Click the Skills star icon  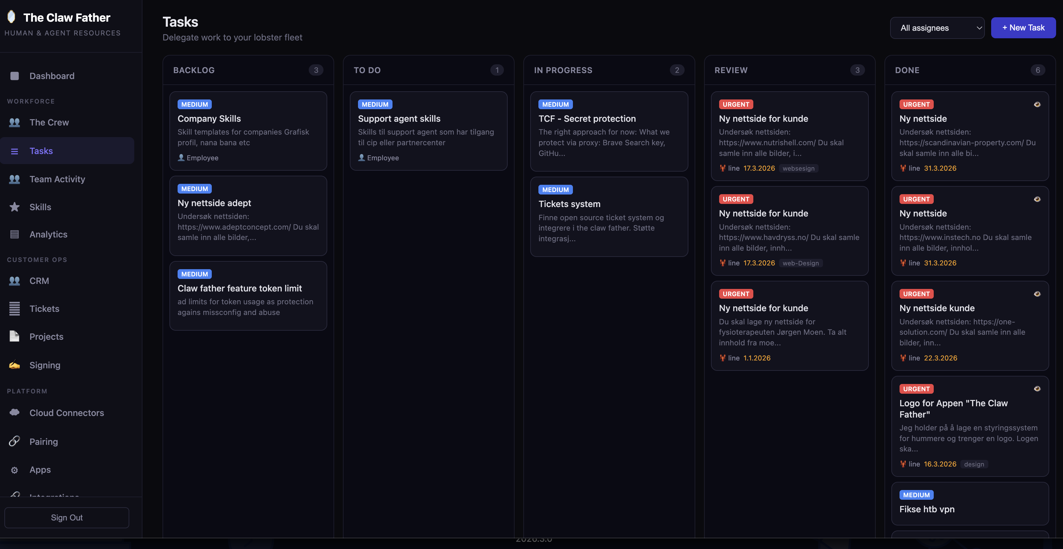(x=14, y=207)
